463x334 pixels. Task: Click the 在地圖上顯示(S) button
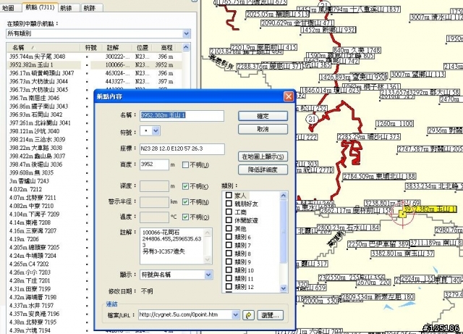pyautogui.click(x=263, y=156)
